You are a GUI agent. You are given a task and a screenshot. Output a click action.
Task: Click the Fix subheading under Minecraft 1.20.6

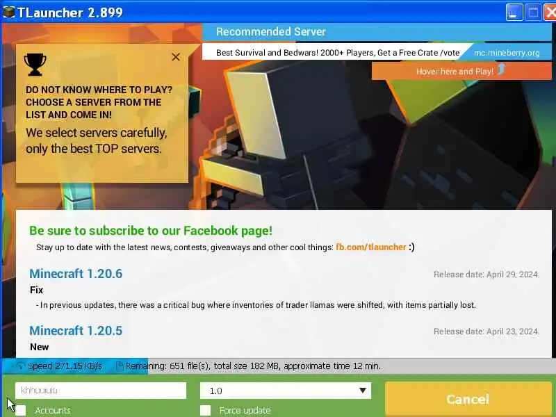[x=37, y=290]
